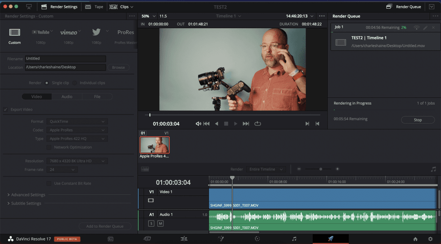Click the timeline zoom in plus button
Image resolution: width=441 pixels, height=244 pixels.
point(337,169)
